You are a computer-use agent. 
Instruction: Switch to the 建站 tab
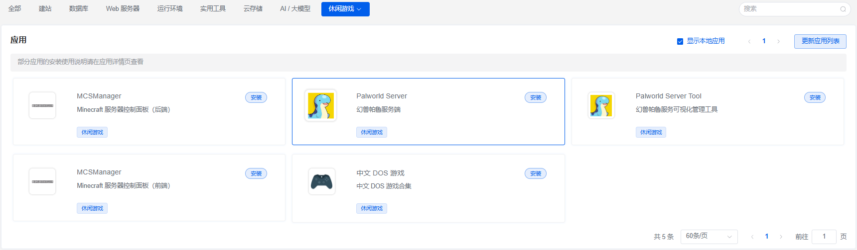(45, 8)
